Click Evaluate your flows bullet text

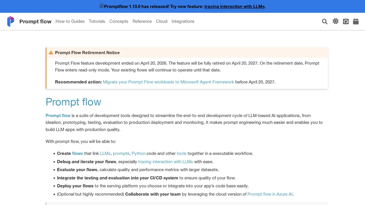tap(77, 170)
